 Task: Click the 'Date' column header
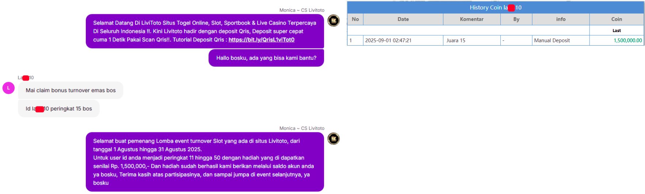403,19
